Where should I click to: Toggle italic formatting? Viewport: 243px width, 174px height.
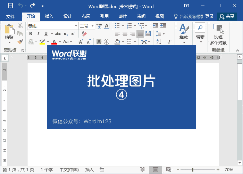[x=38, y=34]
